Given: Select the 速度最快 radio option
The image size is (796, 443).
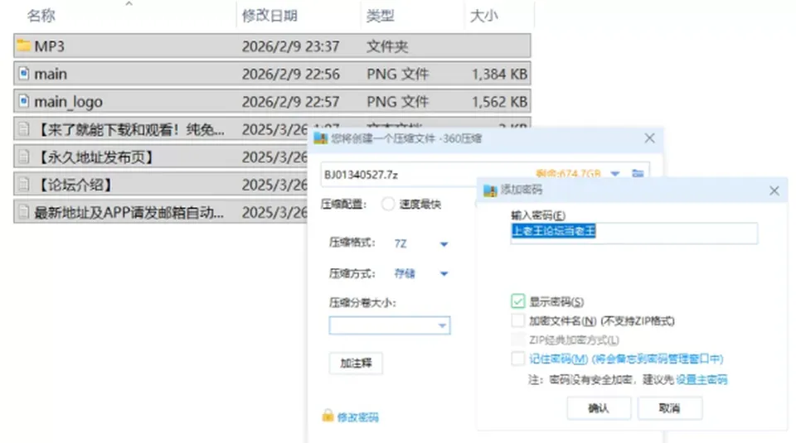Looking at the screenshot, I should [388, 204].
